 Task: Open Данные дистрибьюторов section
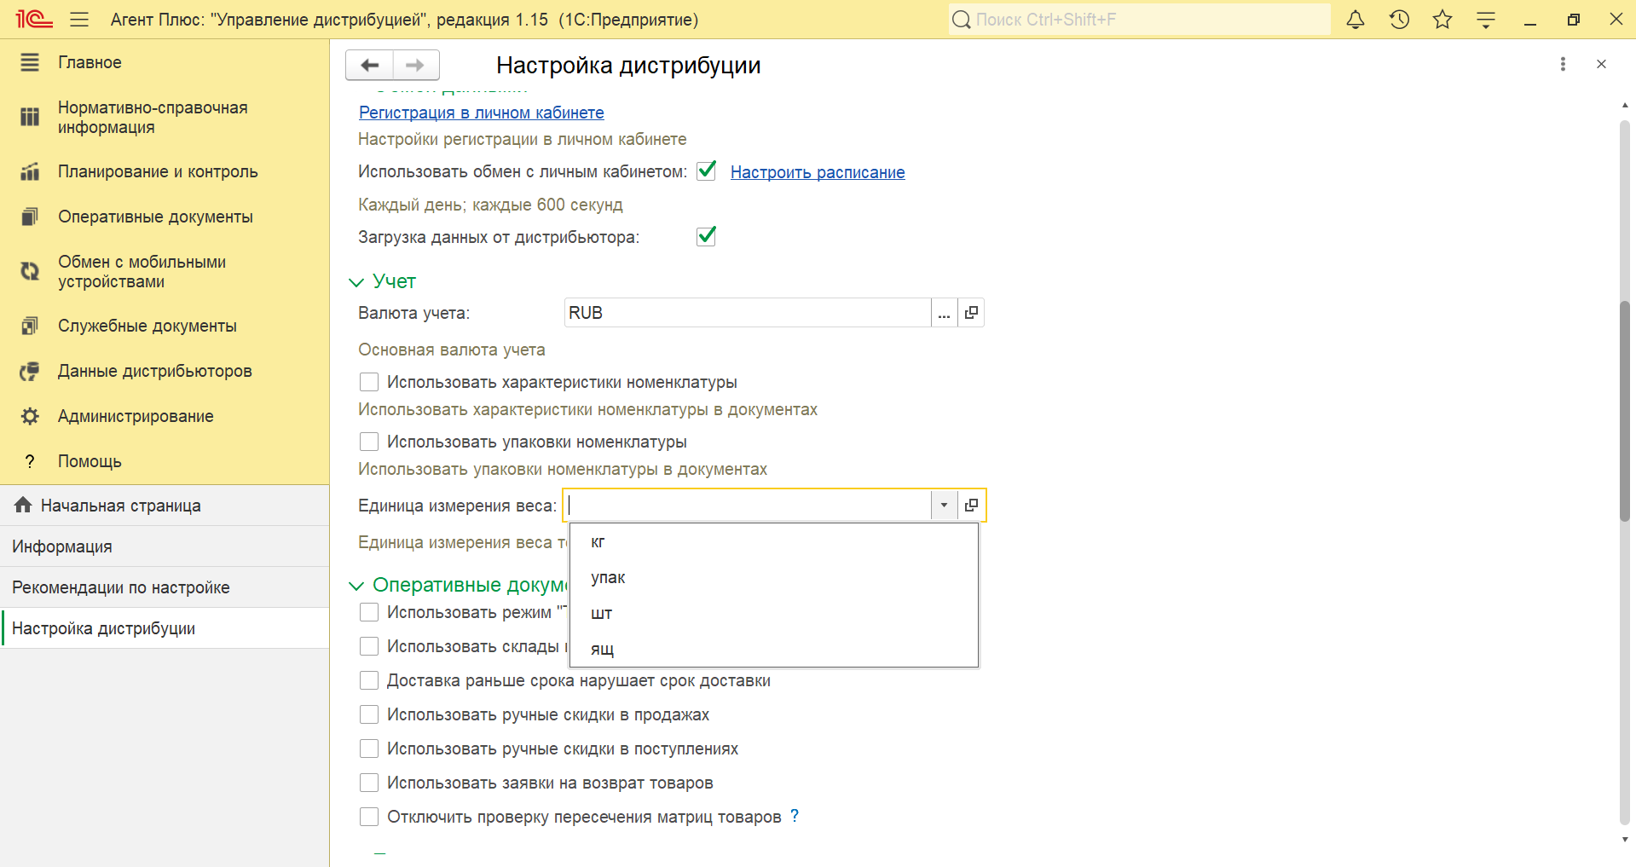pyautogui.click(x=155, y=371)
